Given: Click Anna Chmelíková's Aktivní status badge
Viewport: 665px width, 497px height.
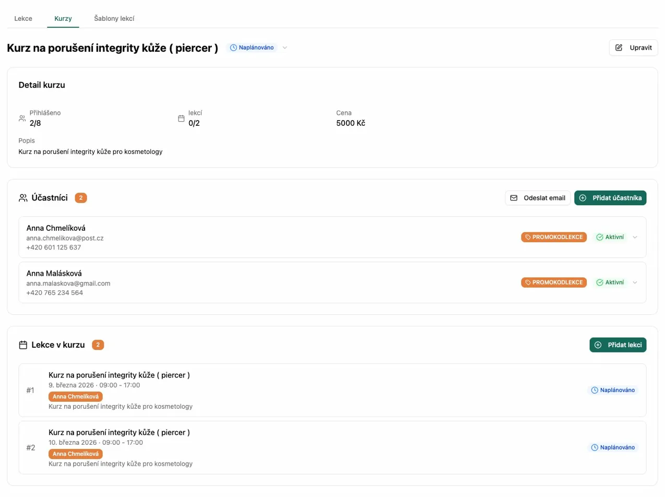Looking at the screenshot, I should pos(610,237).
